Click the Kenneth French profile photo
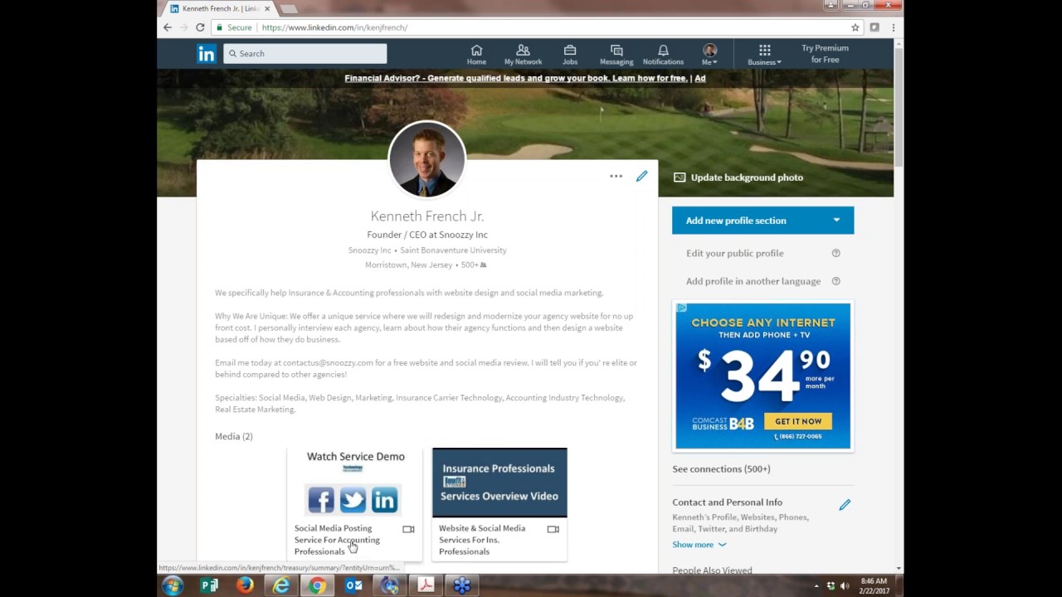The image size is (1062, 597). point(427,160)
